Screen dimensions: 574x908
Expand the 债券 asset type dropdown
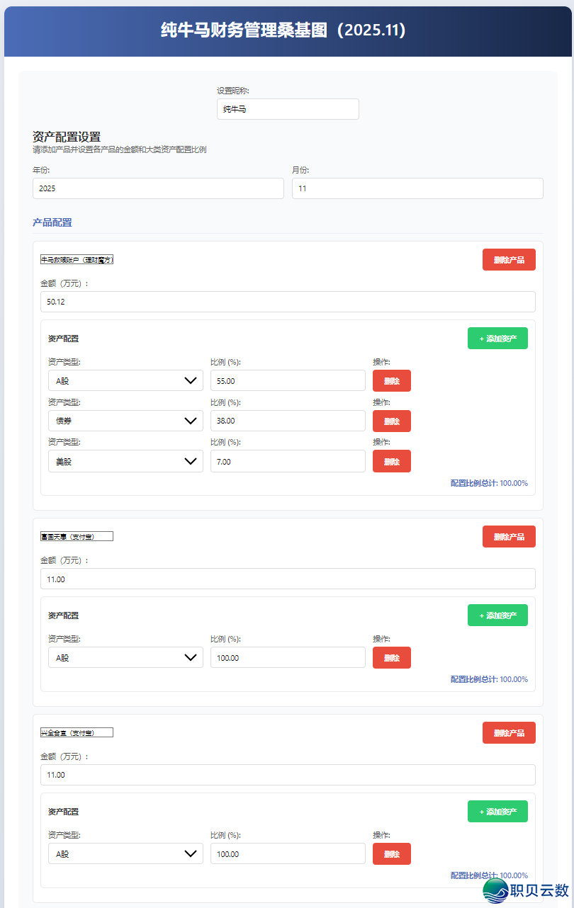click(x=125, y=421)
